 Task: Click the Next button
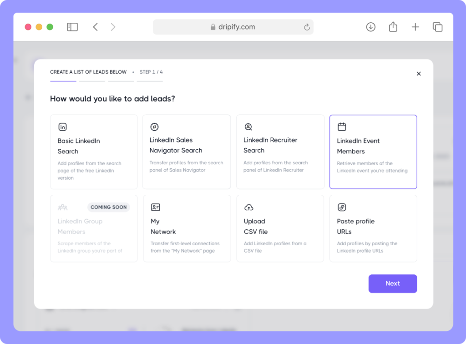[x=393, y=283]
